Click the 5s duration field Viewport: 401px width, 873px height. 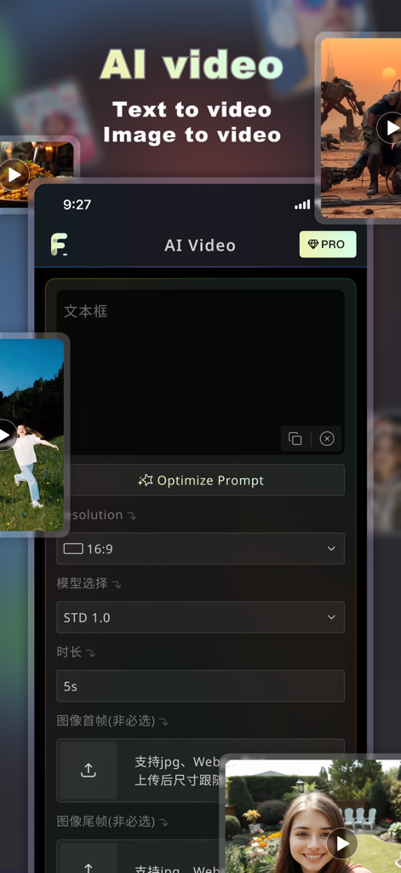(200, 686)
